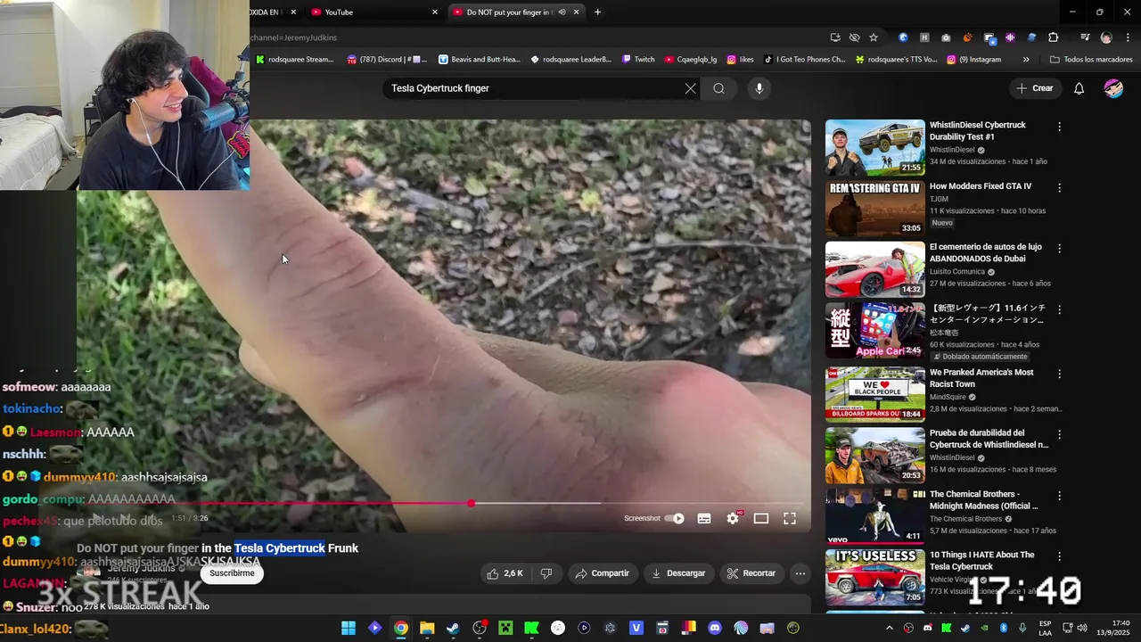Enter fullscreen on the video
The width and height of the screenshot is (1141, 642).
[x=790, y=518]
